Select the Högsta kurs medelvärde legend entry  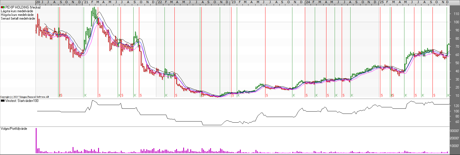pyautogui.click(x=17, y=15)
